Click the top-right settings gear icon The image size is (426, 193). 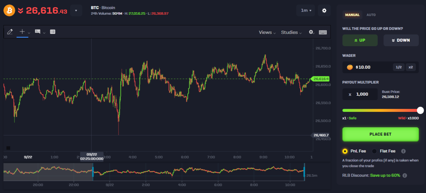[x=324, y=10]
